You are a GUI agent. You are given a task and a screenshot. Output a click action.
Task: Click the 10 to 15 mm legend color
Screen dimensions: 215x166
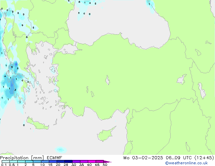(x=45, y=162)
